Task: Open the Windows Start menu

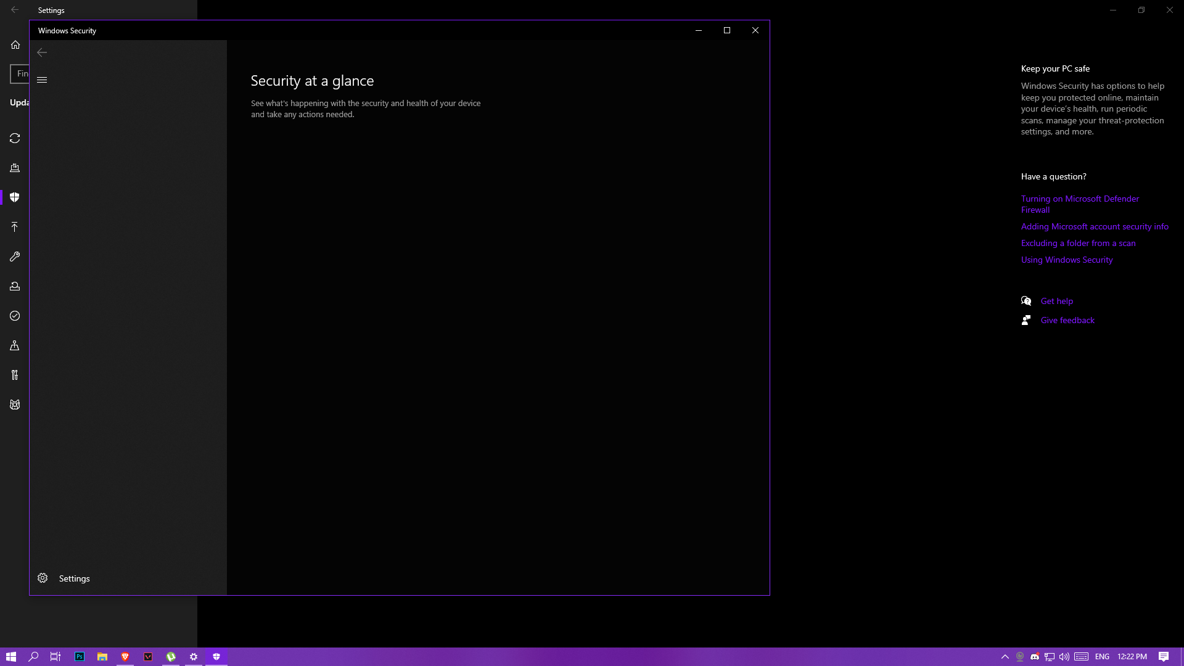Action: (11, 657)
